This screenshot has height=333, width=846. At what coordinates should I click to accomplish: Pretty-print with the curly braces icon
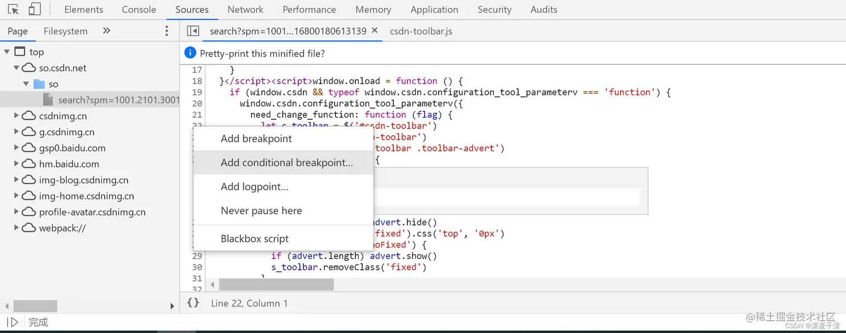[x=193, y=303]
